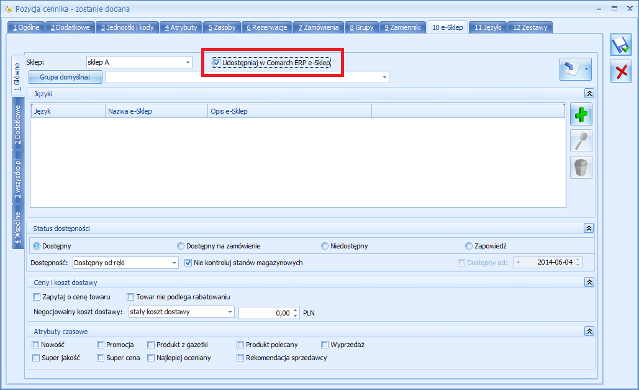This screenshot has height=390, width=639.
Task: Open the 2 Dodatkowe top tab
Action: [70, 27]
